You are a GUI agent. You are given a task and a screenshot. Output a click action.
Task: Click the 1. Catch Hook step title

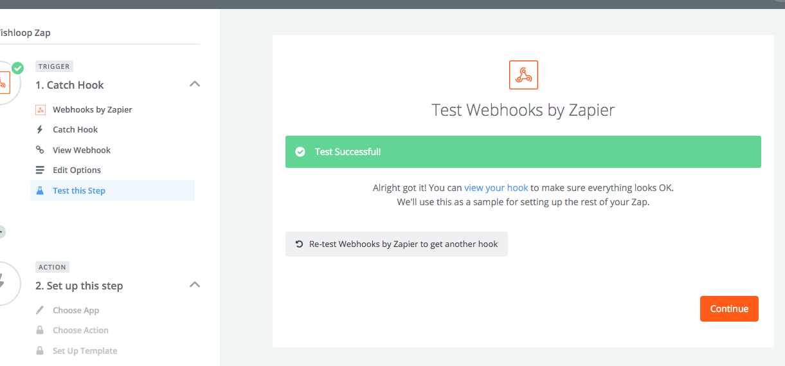coord(69,85)
